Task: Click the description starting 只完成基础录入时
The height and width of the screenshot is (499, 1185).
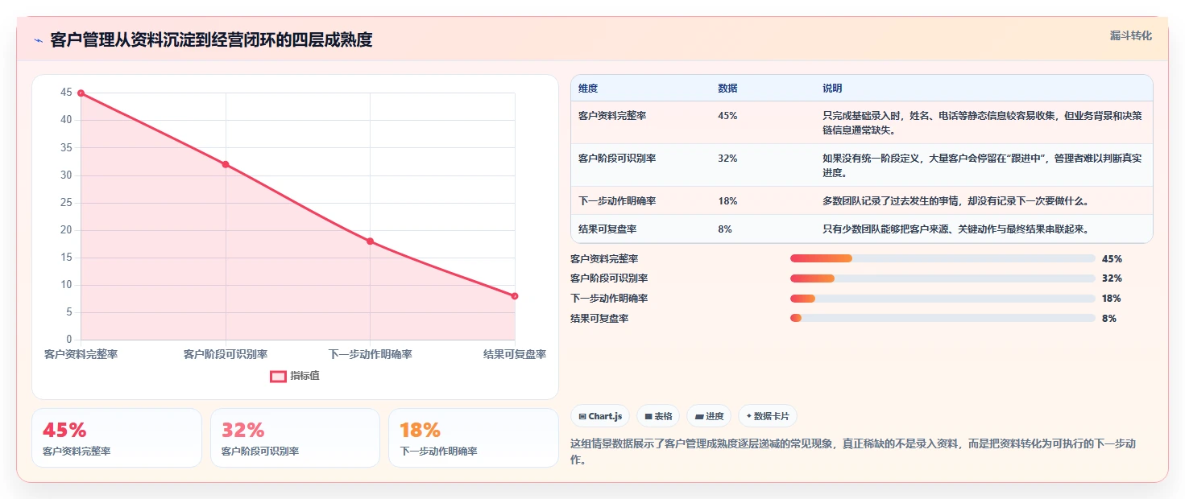Action: coord(982,122)
